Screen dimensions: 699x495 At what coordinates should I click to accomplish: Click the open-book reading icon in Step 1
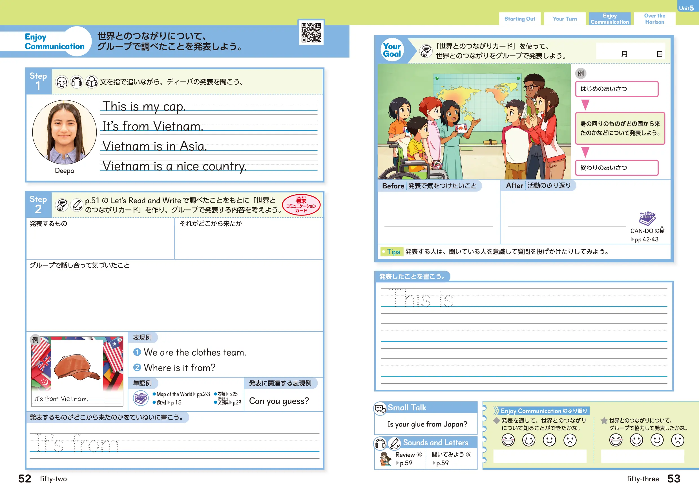[x=91, y=82]
